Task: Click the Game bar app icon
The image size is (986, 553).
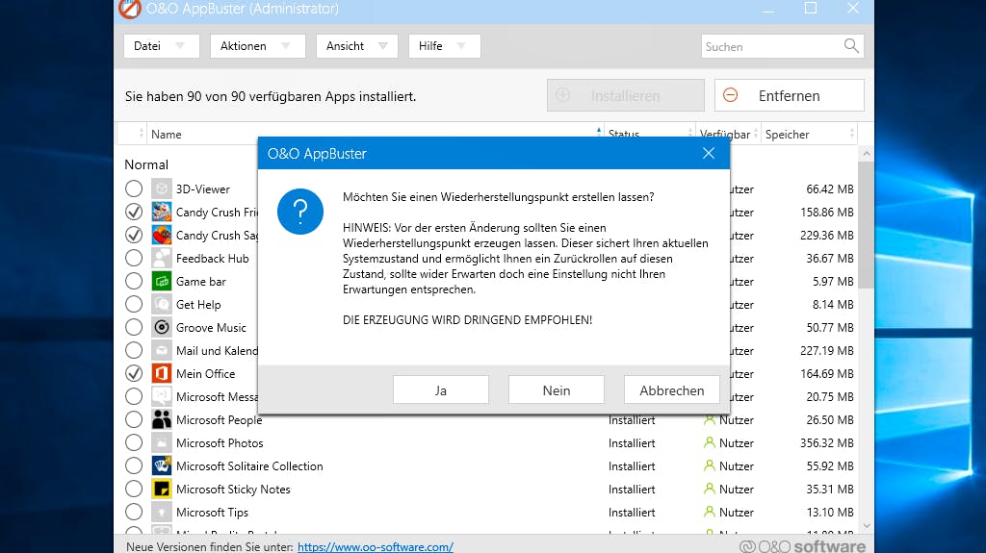Action: pos(162,281)
